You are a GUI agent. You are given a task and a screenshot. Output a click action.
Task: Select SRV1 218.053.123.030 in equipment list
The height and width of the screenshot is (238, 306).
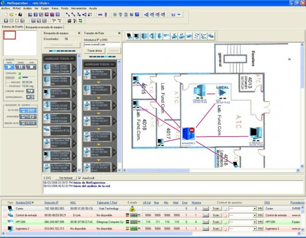pyautogui.click(x=57, y=106)
